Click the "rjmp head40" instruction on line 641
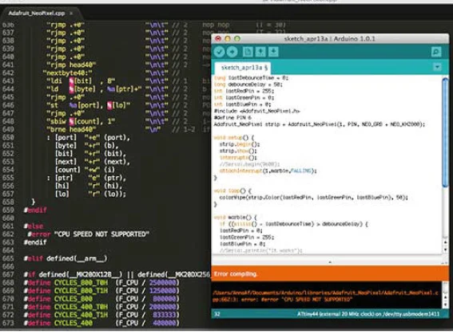Screen dimensions: 453x334 click(x=71, y=65)
